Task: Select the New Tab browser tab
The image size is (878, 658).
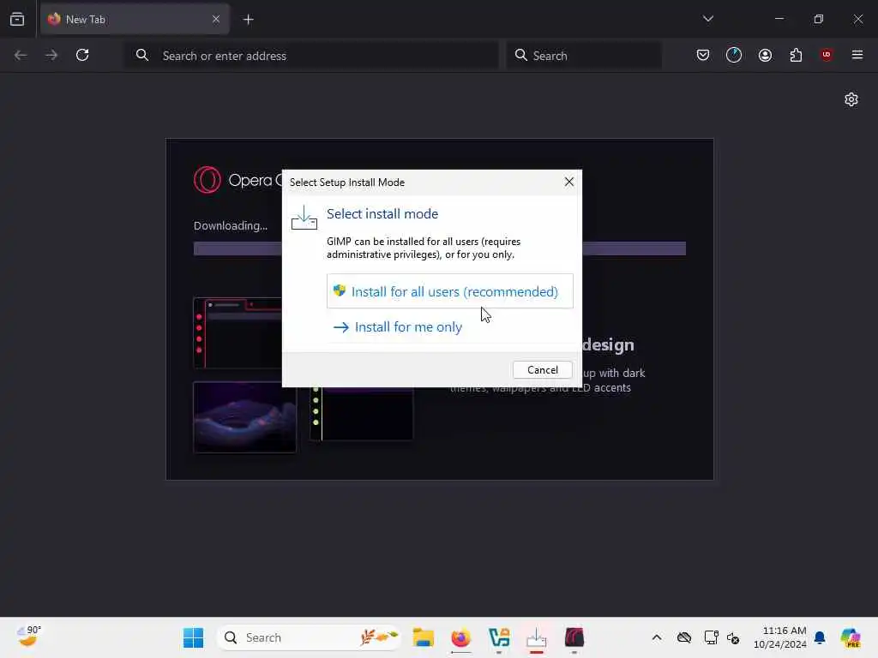Action: [x=135, y=19]
